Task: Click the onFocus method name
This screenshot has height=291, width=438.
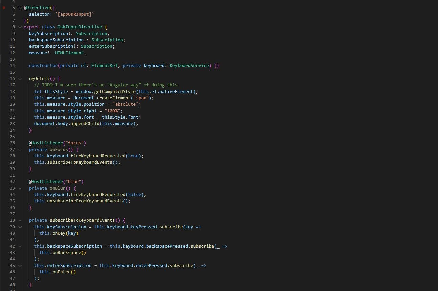Action: 59,149
